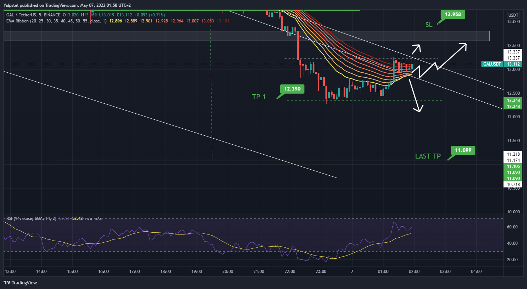527x289 pixels.
Task: Click the 18:00 time axis label
Action: [x=166, y=272]
